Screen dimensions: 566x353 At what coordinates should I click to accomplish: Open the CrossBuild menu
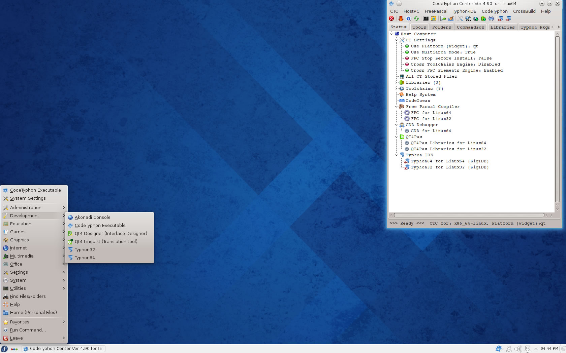(x=524, y=11)
